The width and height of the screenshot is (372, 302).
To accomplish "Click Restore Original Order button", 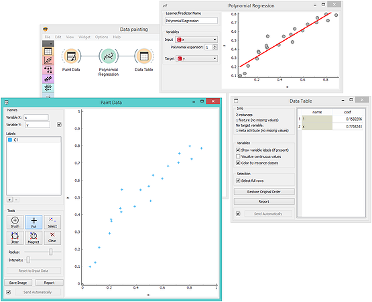I will point(264,191).
